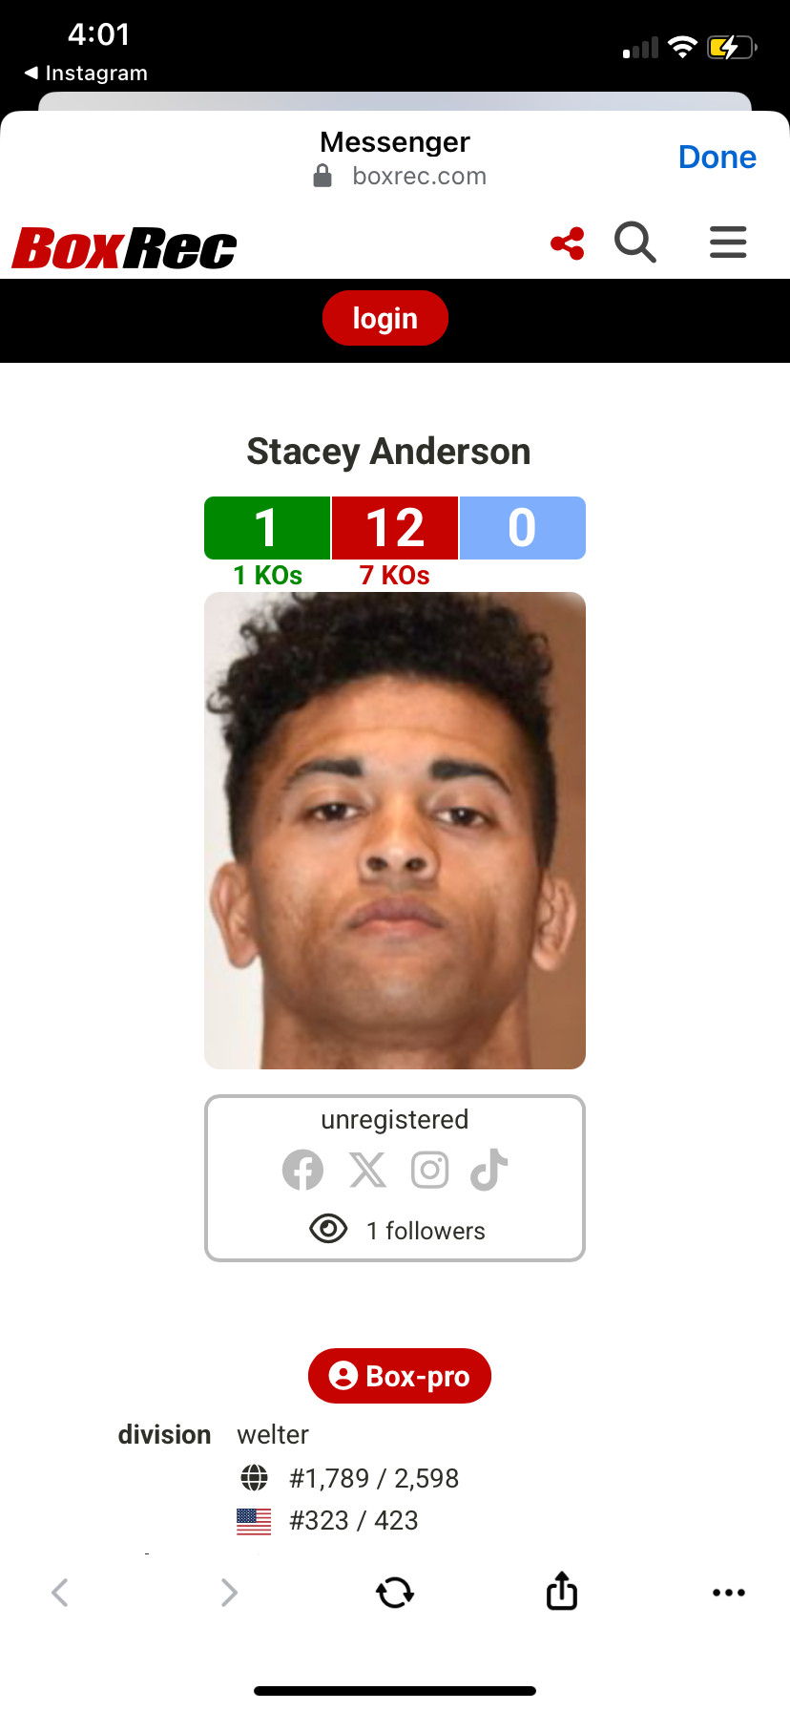
Task: Select the blue draws box showing 0
Action: click(x=523, y=528)
